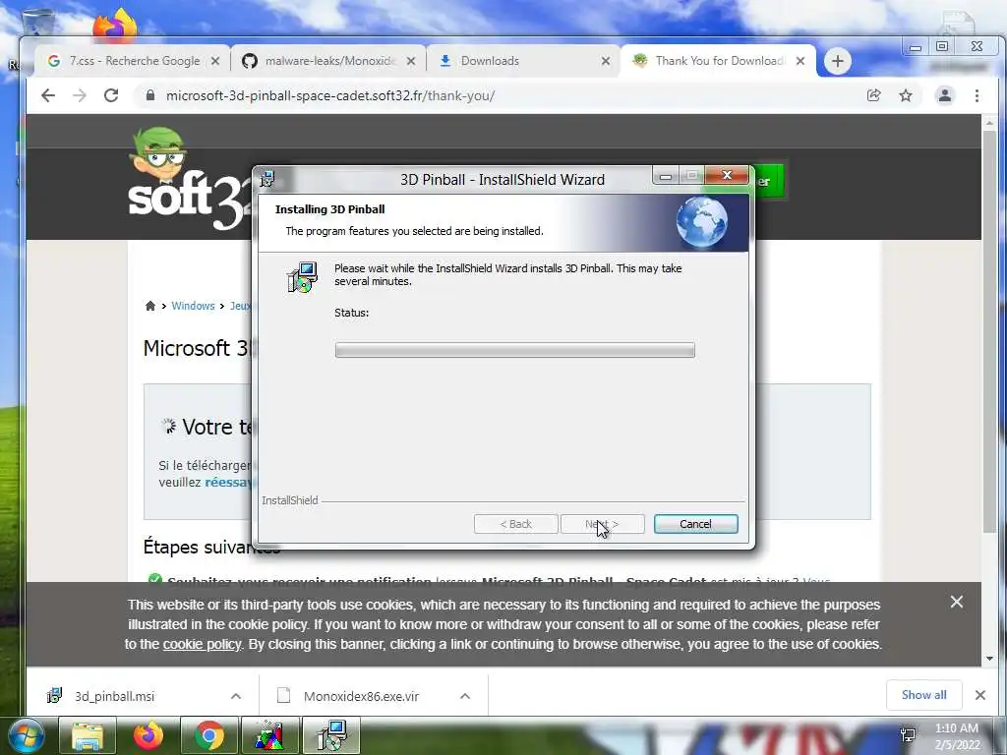The width and height of the screenshot is (1007, 755).
Task: Select the installer taskbar button
Action: pos(331,735)
